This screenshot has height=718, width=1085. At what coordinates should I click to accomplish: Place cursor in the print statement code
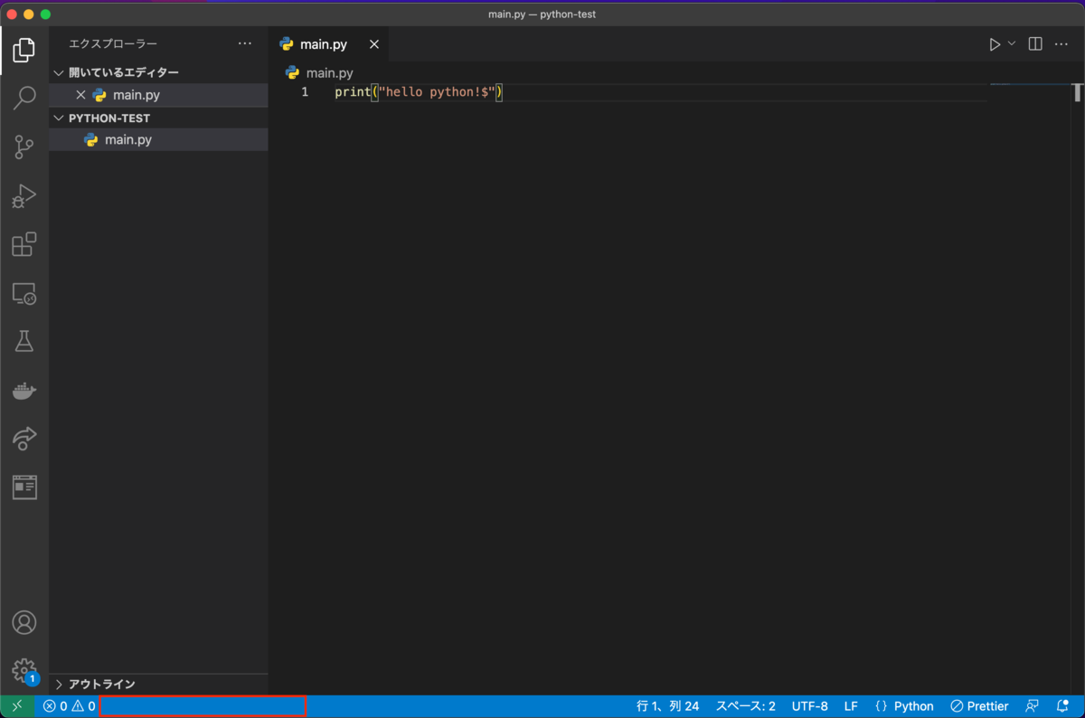coord(418,92)
